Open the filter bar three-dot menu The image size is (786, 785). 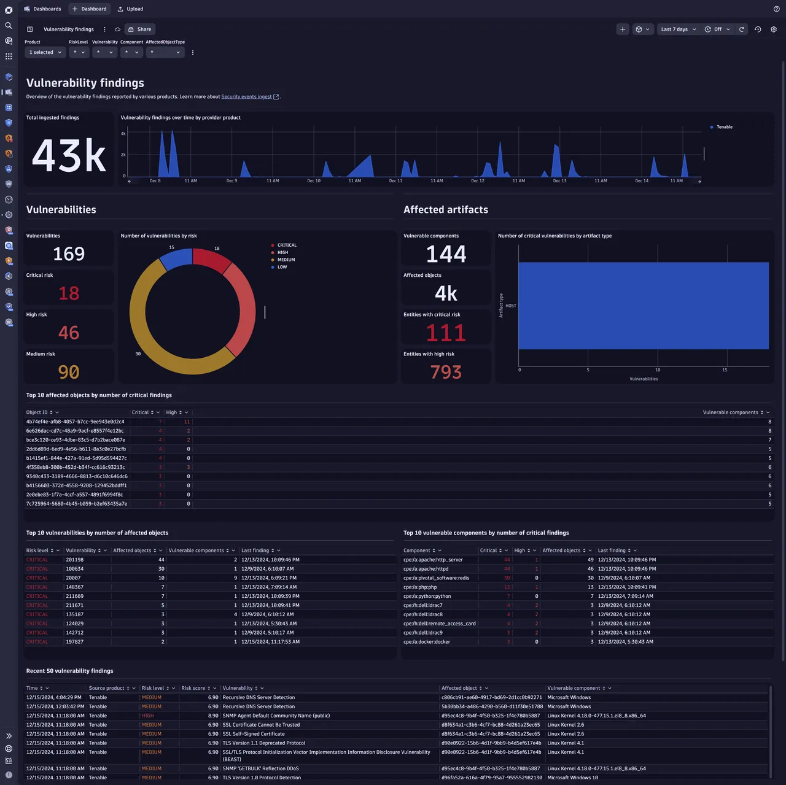tap(193, 53)
